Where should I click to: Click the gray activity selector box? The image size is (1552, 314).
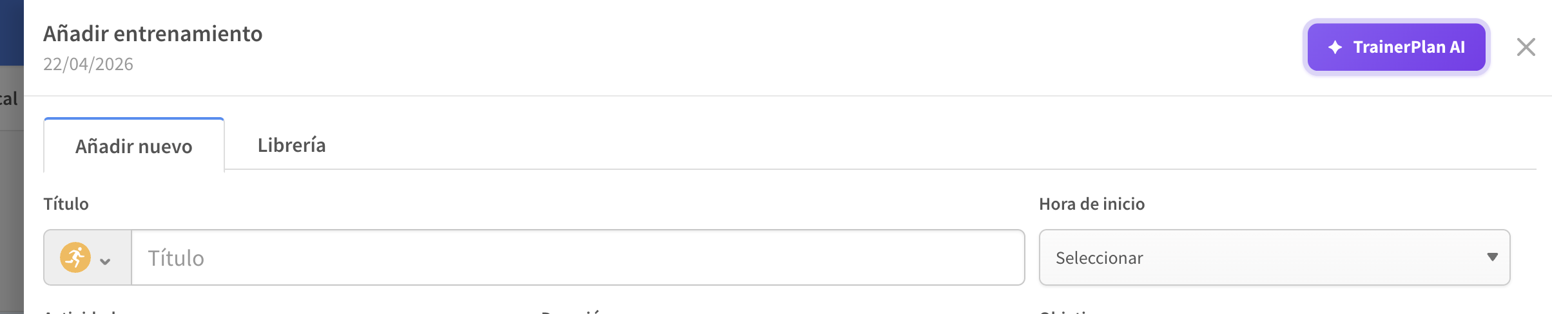88,257
